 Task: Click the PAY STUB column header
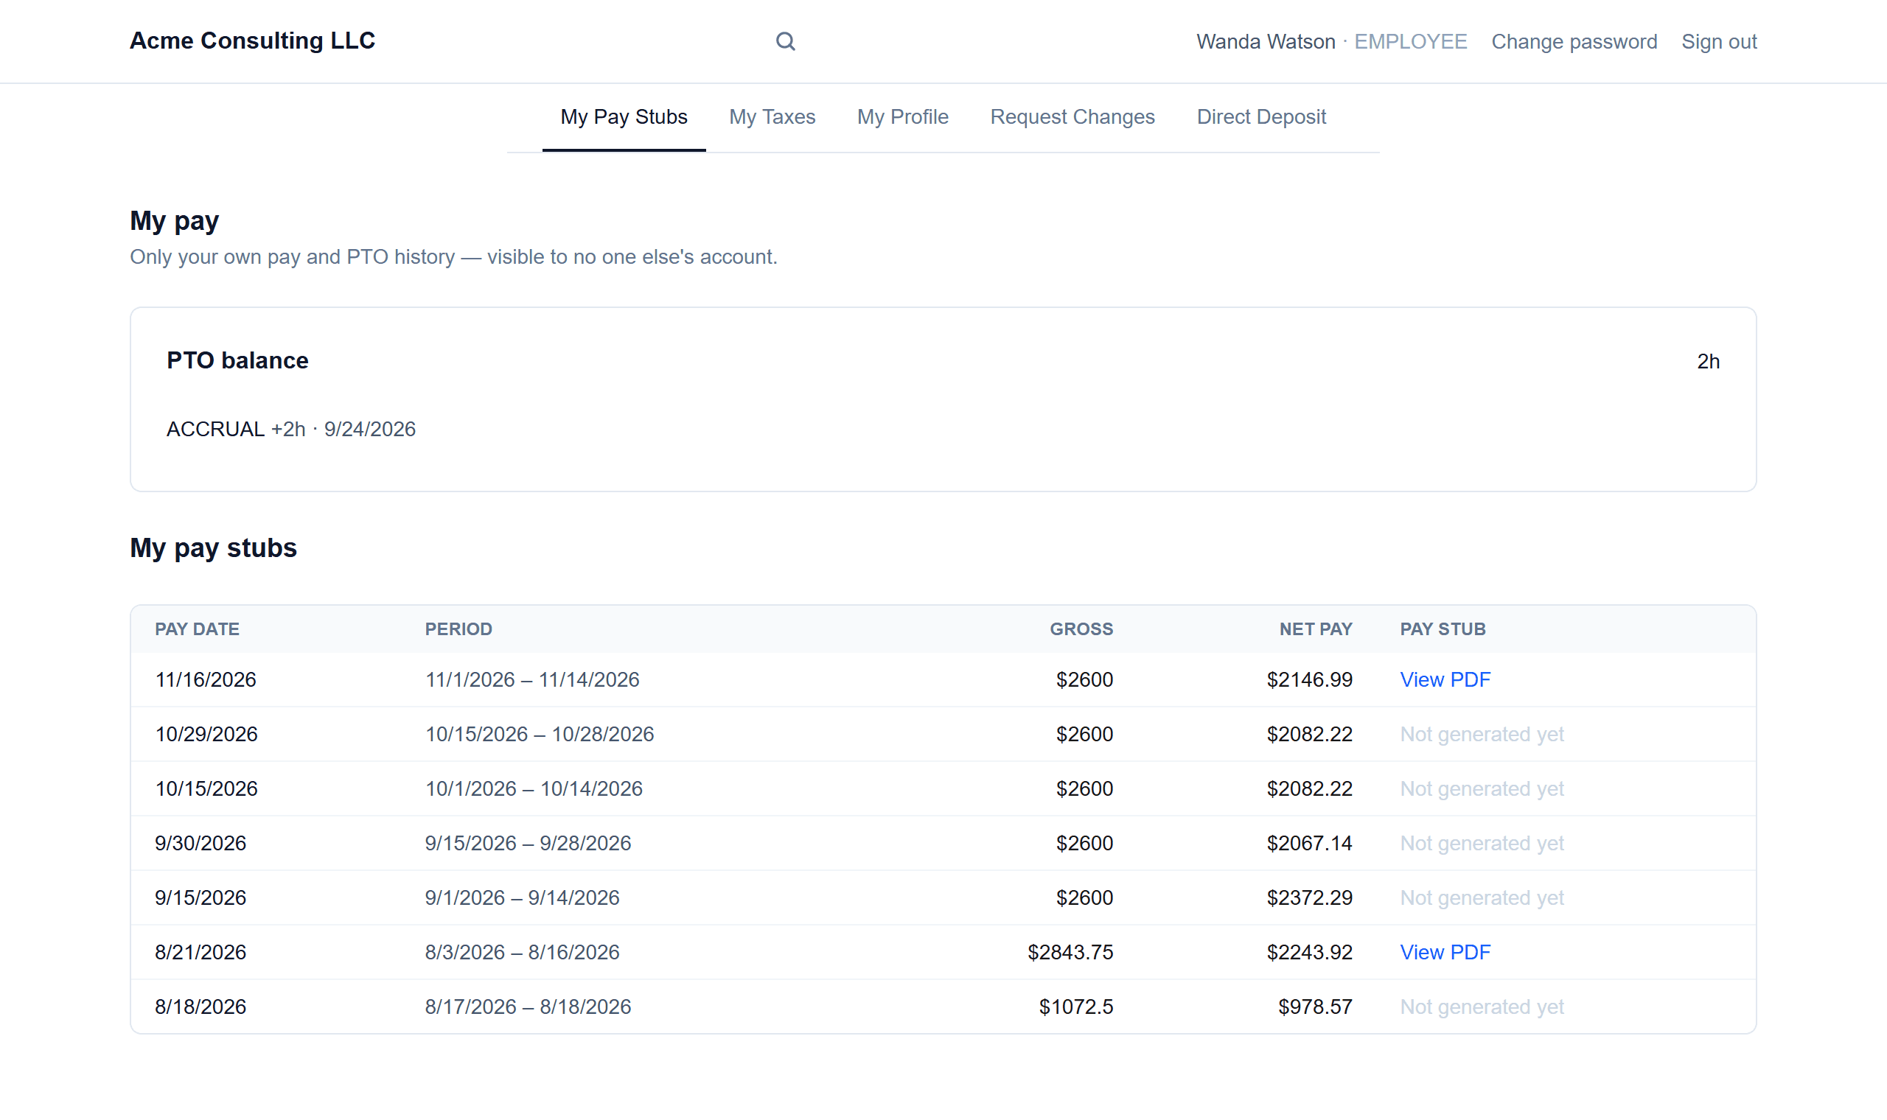click(1443, 629)
